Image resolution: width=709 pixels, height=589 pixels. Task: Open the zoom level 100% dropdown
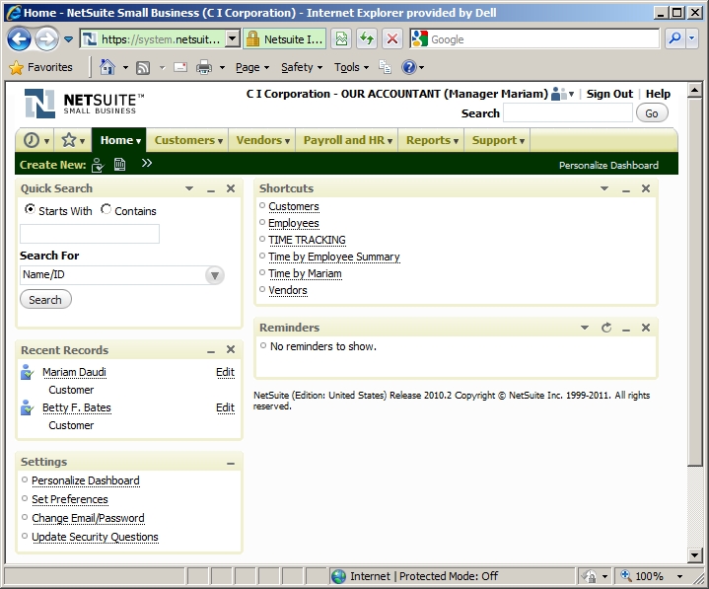tap(679, 576)
